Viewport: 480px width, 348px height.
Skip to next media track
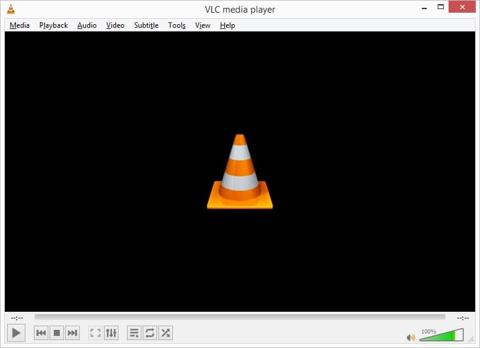click(x=73, y=333)
